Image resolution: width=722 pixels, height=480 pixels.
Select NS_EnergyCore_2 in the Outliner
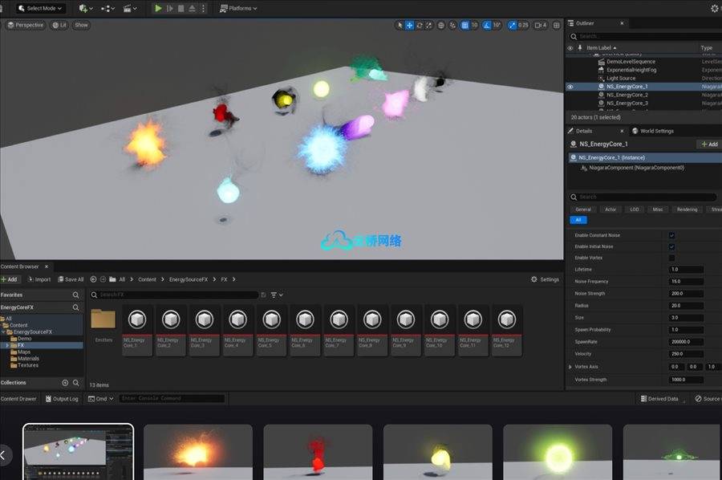[x=627, y=95]
